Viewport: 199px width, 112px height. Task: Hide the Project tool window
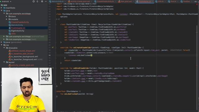[x=46, y=1]
